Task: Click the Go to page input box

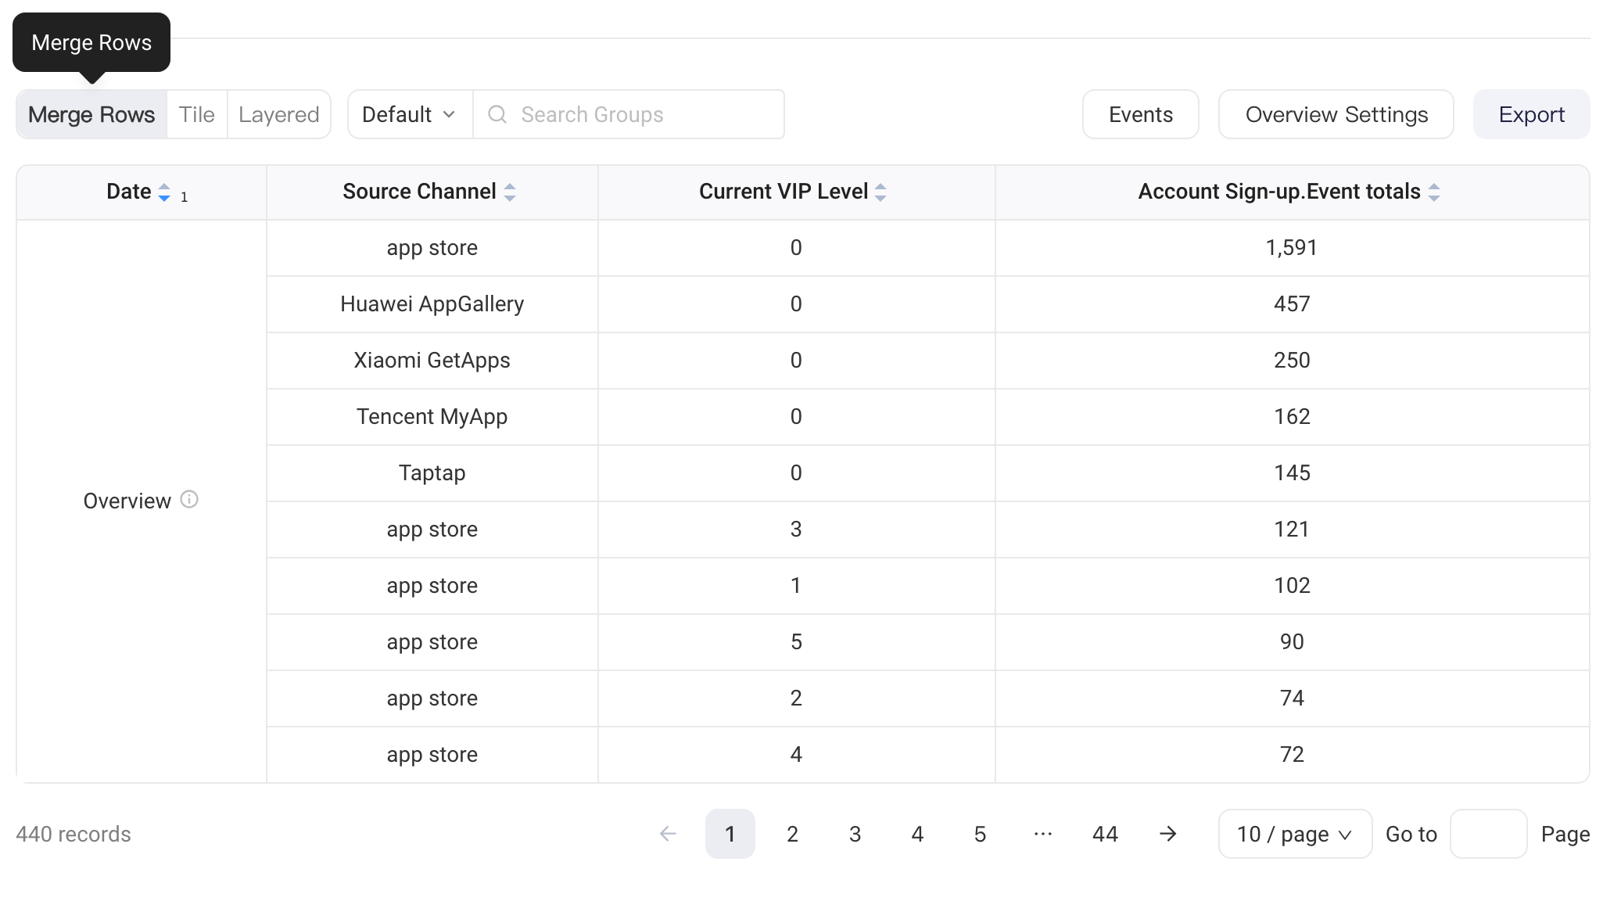Action: point(1488,834)
